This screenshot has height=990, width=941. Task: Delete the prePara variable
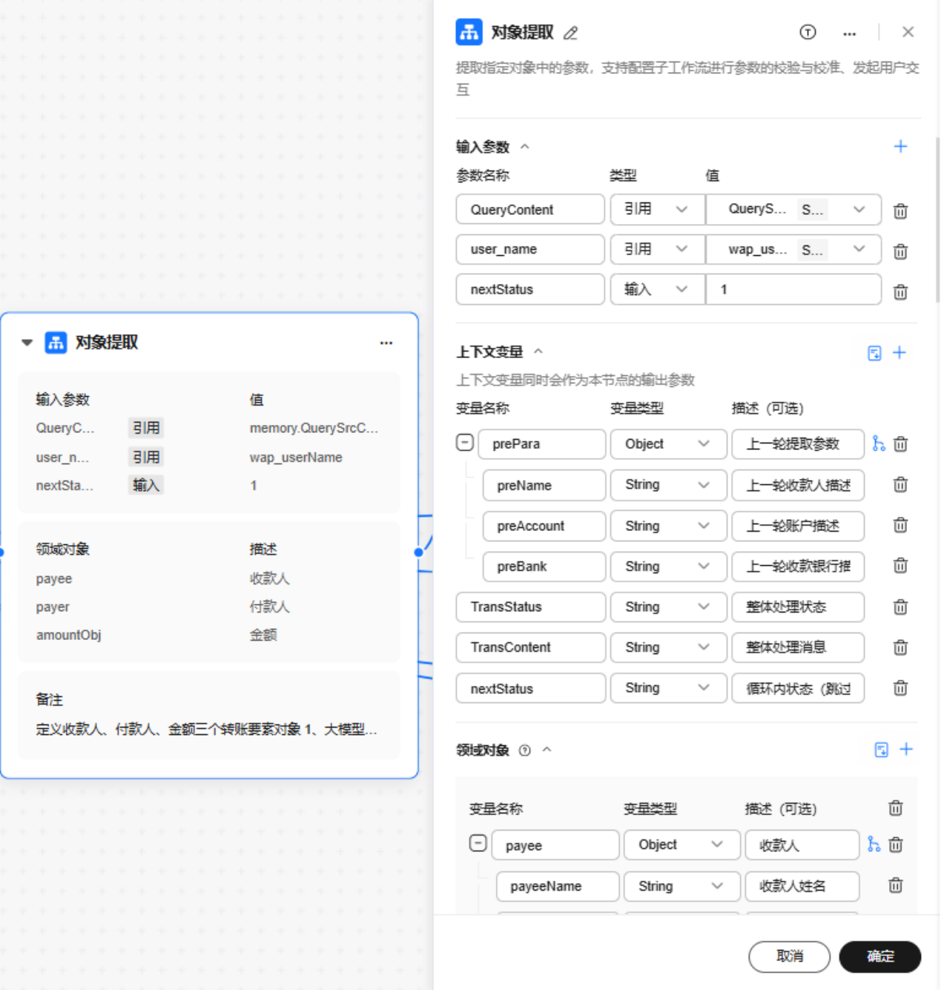(x=900, y=443)
